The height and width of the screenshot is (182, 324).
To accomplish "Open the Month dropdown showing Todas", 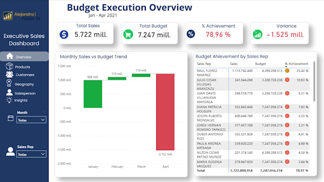I will point(31,120).
